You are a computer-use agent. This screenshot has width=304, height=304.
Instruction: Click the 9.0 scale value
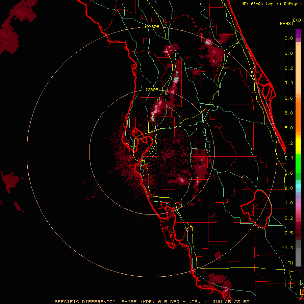[x=289, y=53]
